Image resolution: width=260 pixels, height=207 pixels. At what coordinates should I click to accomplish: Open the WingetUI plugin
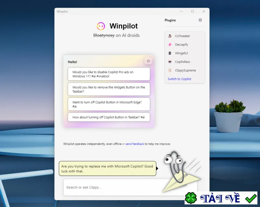(x=181, y=53)
